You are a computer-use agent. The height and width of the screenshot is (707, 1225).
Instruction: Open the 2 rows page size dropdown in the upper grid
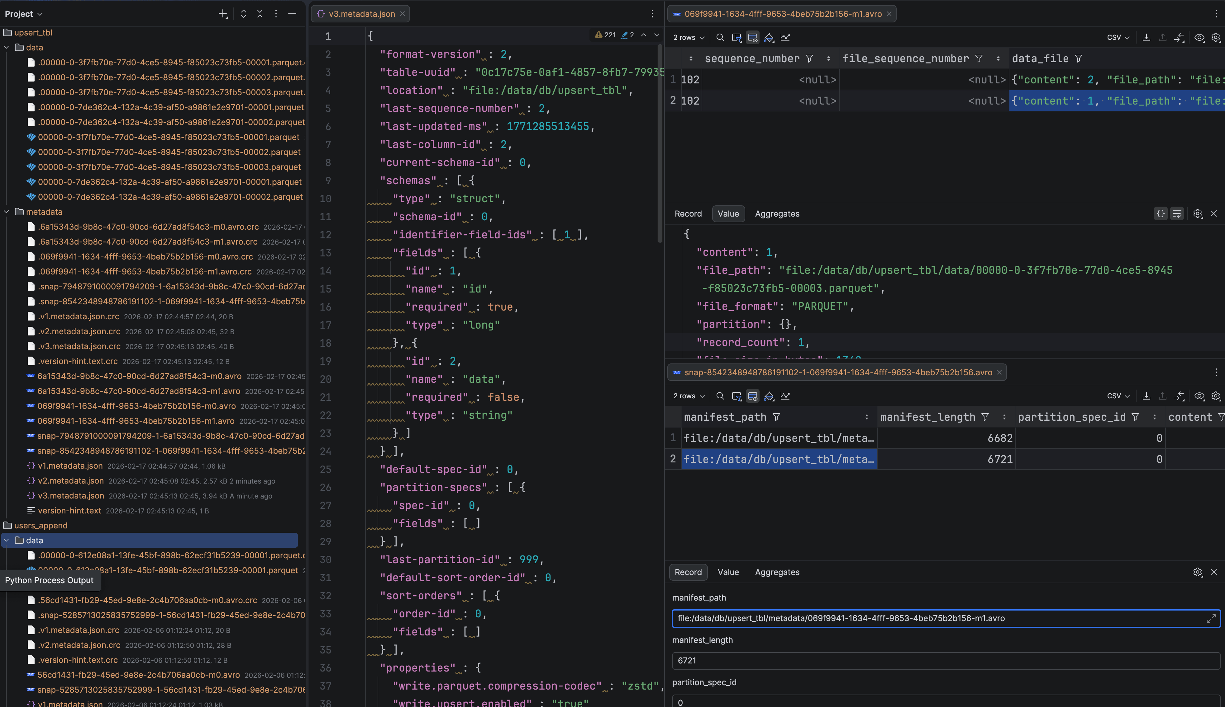688,37
